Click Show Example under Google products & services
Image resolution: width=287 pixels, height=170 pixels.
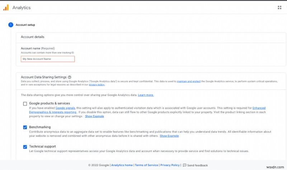click(94, 116)
